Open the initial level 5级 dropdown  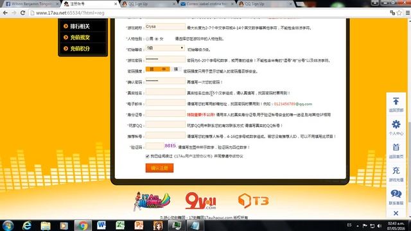click(x=165, y=48)
